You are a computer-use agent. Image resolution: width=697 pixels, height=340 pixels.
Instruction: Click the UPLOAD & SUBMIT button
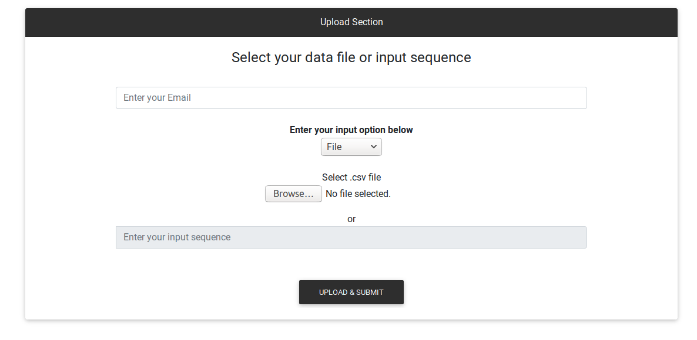(x=351, y=292)
